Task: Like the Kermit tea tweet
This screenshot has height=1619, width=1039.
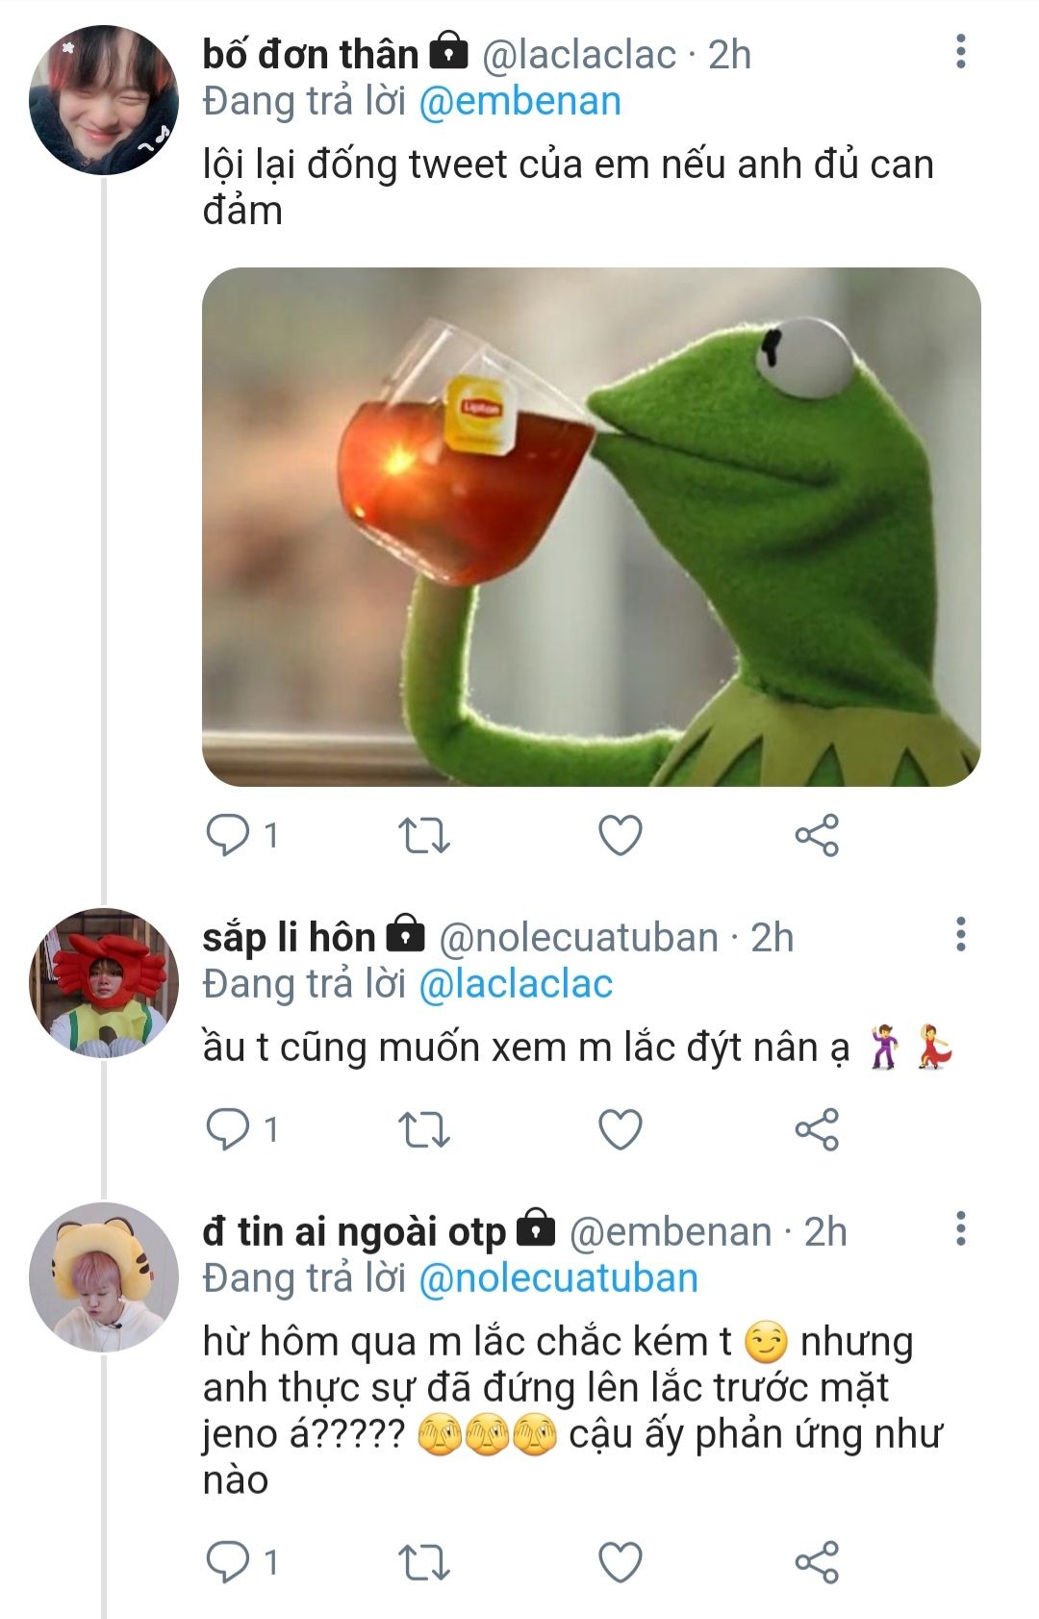Action: pos(621,835)
